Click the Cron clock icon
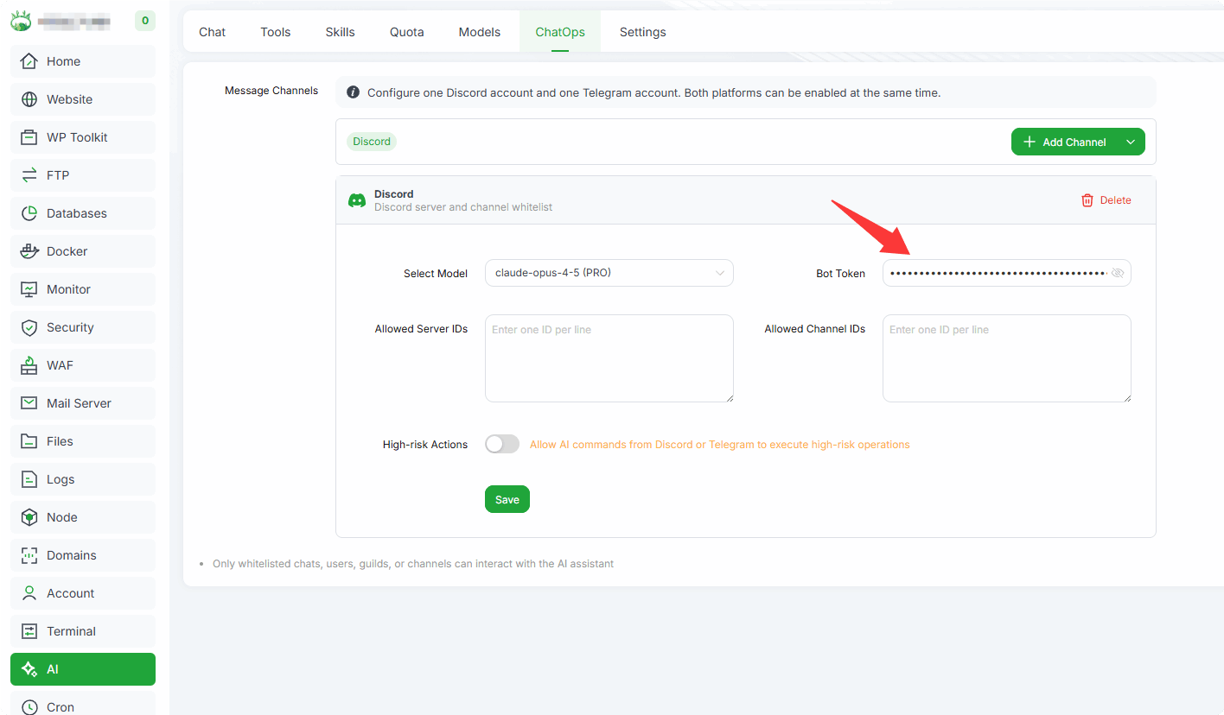The width and height of the screenshot is (1224, 715). pyautogui.click(x=29, y=707)
